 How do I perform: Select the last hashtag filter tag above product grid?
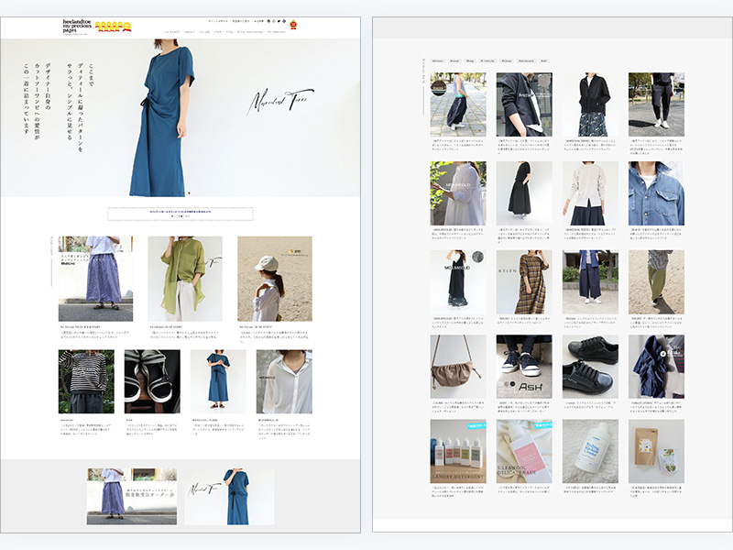tap(543, 61)
